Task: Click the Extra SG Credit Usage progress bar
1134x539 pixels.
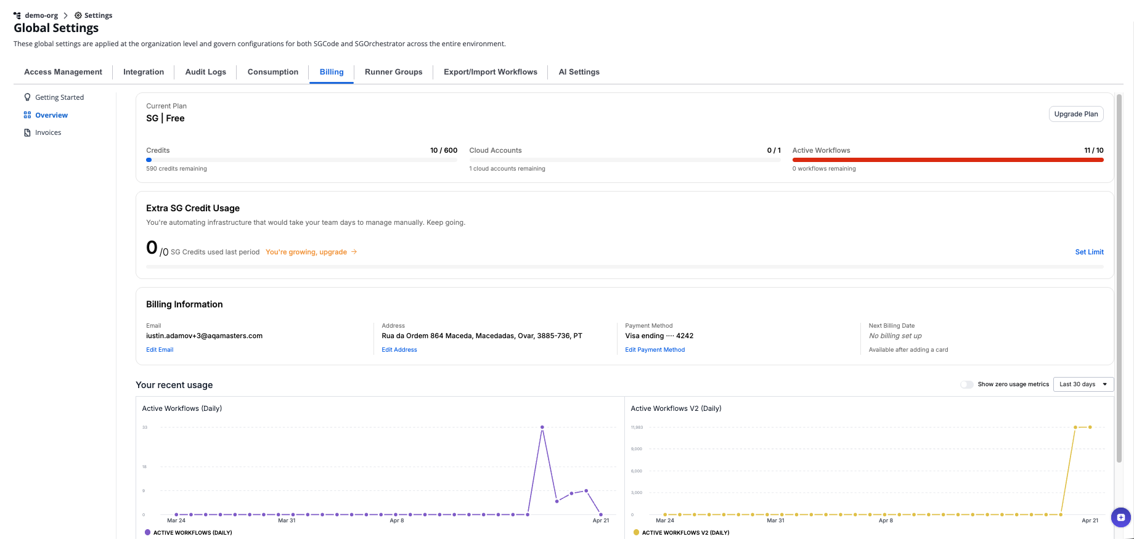Action: 625,267
